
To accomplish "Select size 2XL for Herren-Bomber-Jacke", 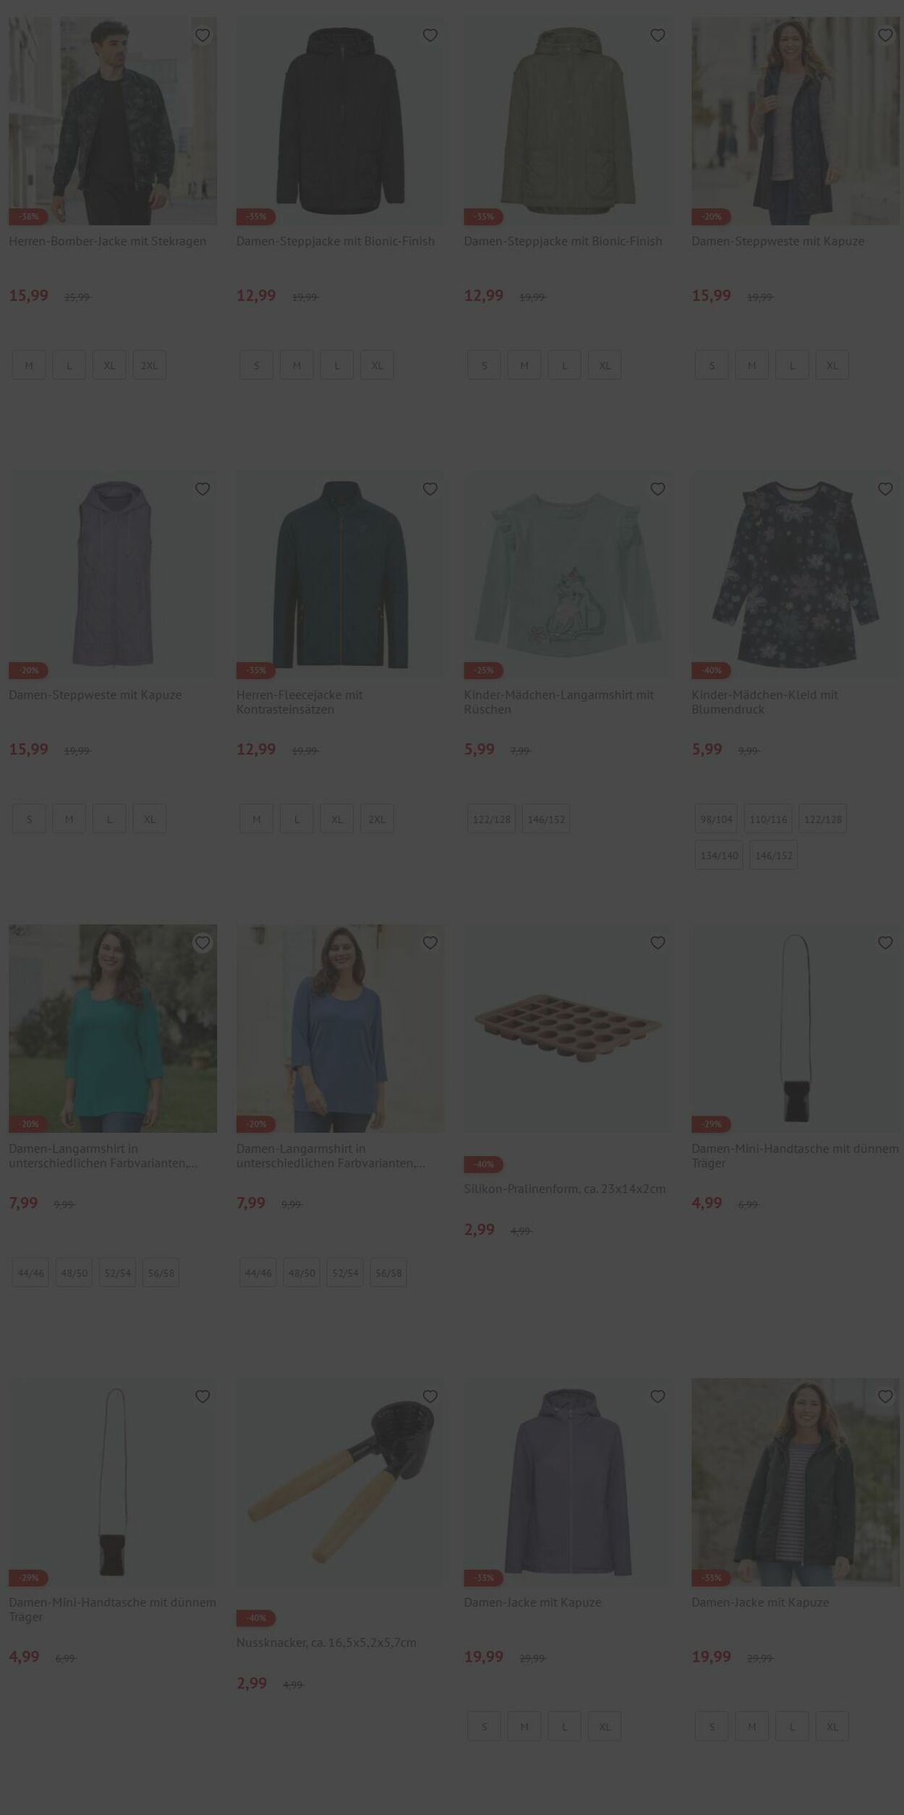I will 150,365.
